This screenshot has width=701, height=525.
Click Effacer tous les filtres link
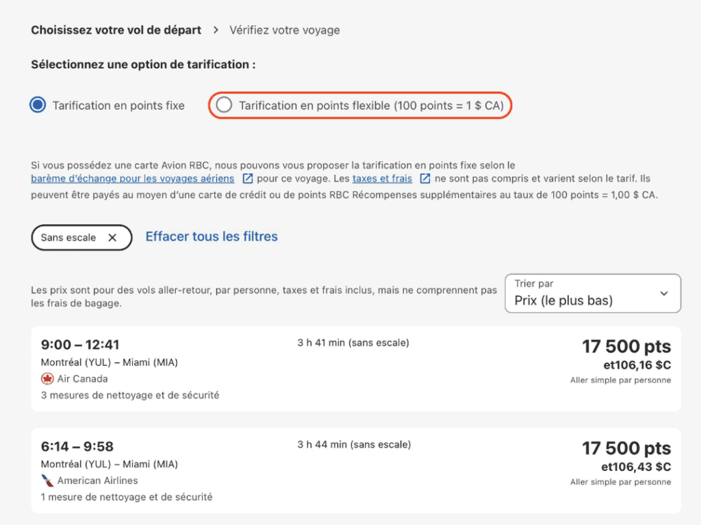212,236
